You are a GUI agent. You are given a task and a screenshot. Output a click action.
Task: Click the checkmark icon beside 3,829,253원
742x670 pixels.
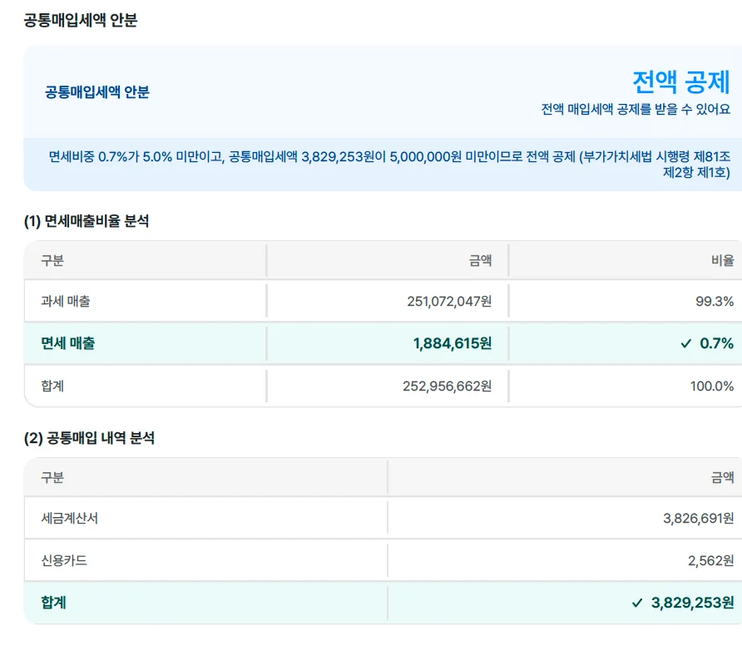(637, 603)
